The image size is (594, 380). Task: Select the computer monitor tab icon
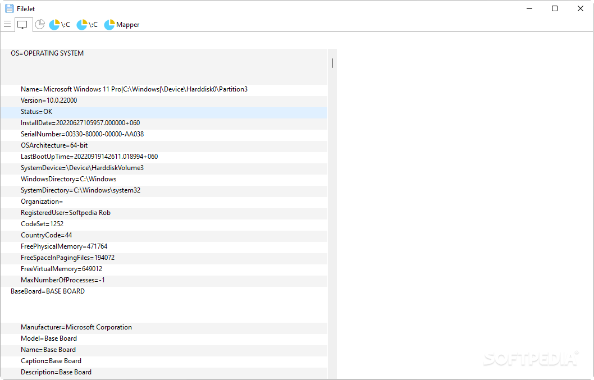[22, 25]
